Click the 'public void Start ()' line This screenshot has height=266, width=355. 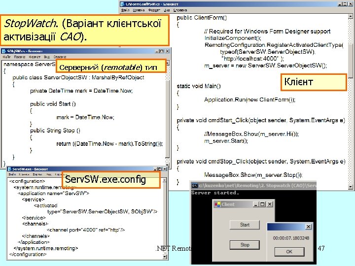coord(53,104)
